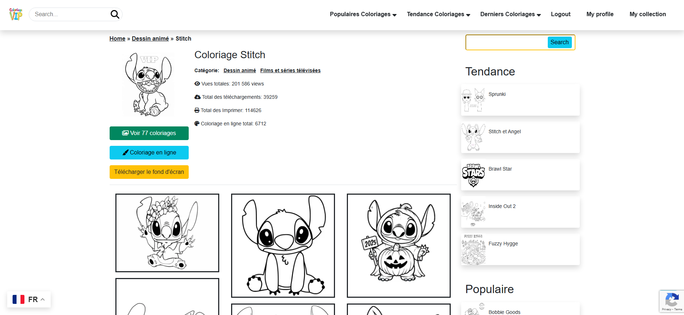684x315 pixels.
Task: Open the Inside Out 2 title link
Action: 502,206
